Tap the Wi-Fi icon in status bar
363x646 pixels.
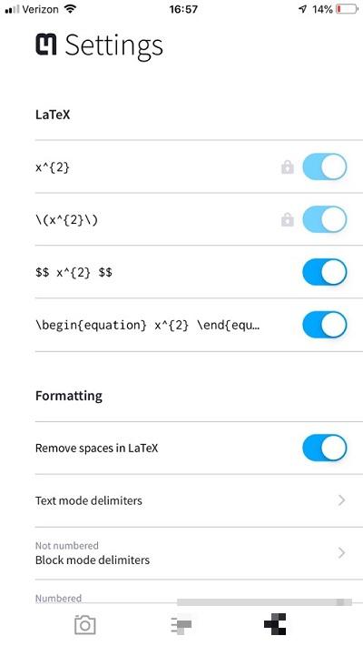pyautogui.click(x=71, y=9)
